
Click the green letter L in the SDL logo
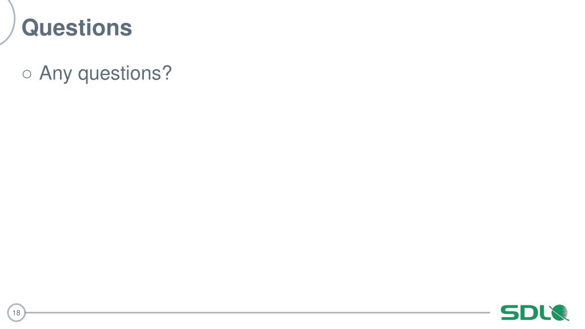pyautogui.click(x=545, y=312)
